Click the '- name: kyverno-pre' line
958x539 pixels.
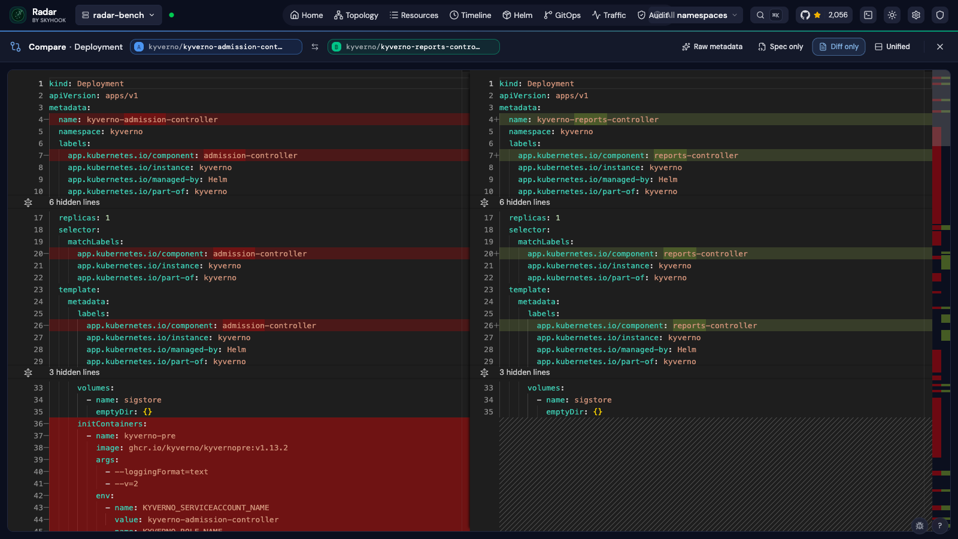tap(131, 436)
